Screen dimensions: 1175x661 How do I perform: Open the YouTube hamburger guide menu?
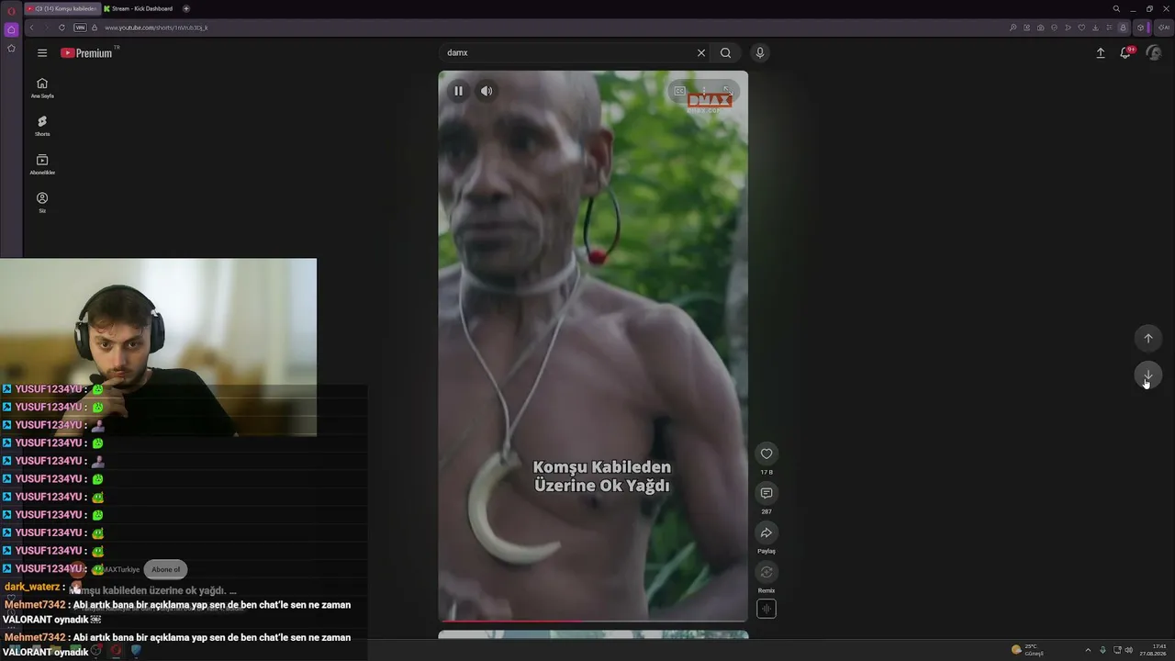(42, 53)
